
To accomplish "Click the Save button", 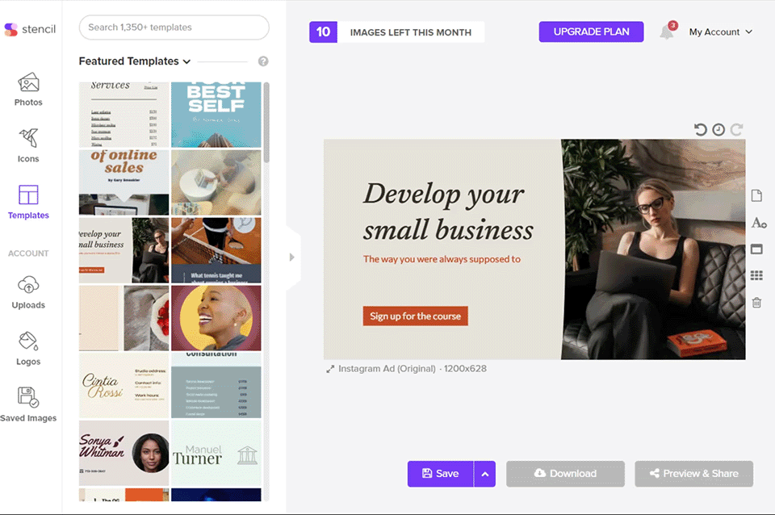I will point(441,474).
